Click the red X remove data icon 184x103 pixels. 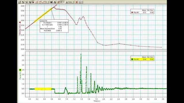(x=76, y=2)
